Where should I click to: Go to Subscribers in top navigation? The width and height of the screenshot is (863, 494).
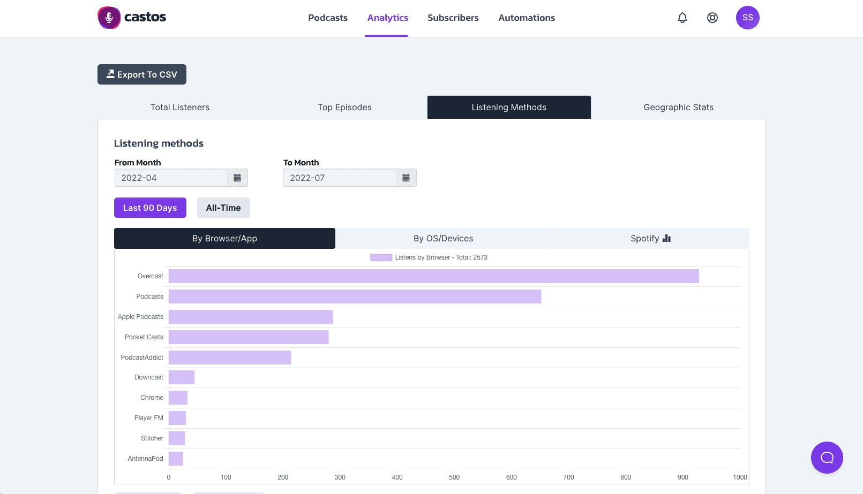[453, 18]
